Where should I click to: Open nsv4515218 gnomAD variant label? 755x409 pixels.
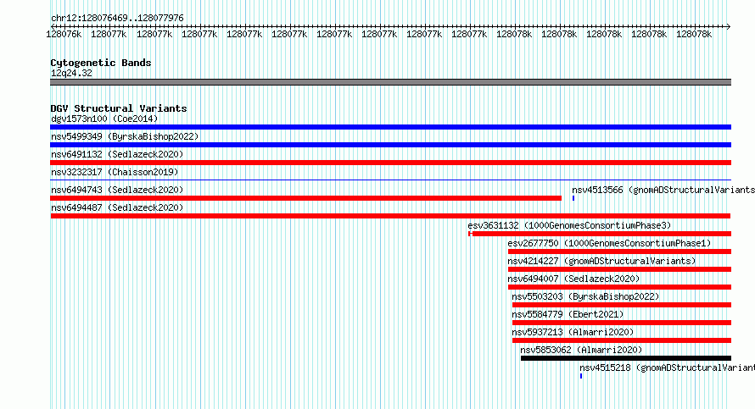pos(668,368)
